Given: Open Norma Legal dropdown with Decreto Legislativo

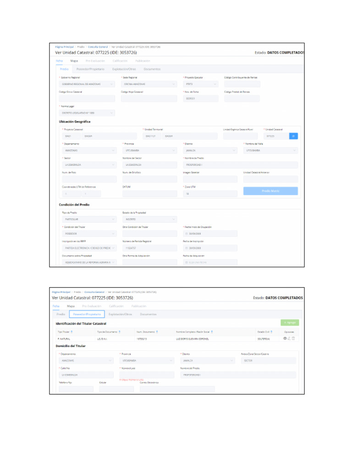Looking at the screenshot, I should 87,113.
